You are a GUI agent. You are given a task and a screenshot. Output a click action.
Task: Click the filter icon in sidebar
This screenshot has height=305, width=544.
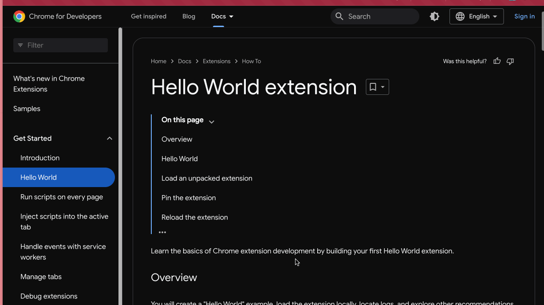tap(20, 45)
